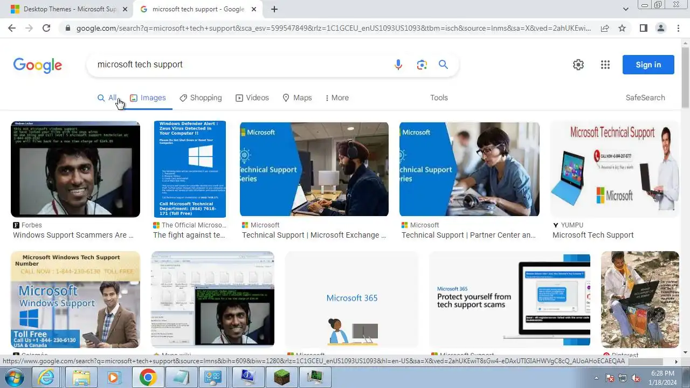Open the Google apps grid
Screen dimensions: 690x388
tap(605, 65)
